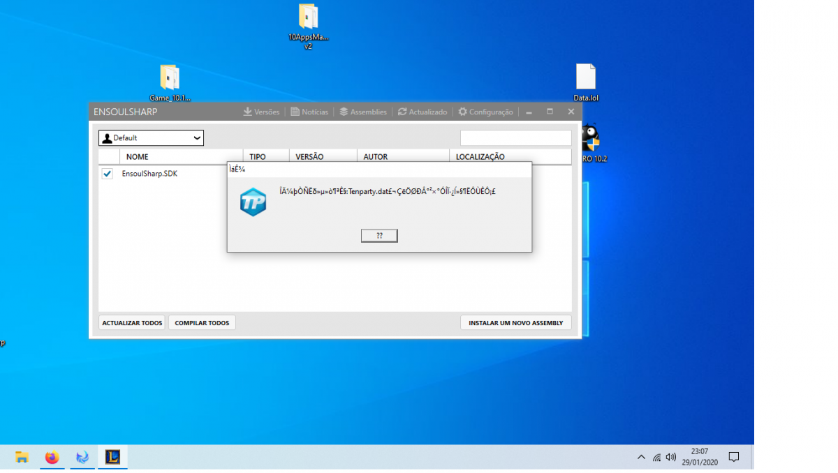This screenshot has height=473, width=838.
Task: Sort by AUTOR column header
Action: 375,157
